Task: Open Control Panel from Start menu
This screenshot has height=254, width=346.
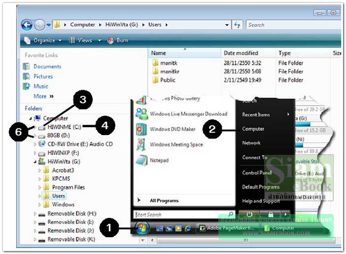Action: click(257, 173)
